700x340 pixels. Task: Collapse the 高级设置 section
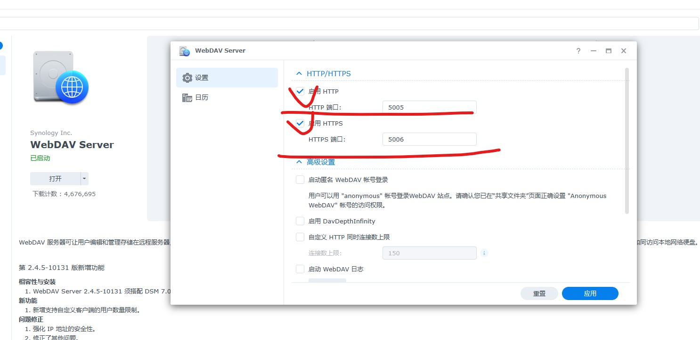pos(299,162)
